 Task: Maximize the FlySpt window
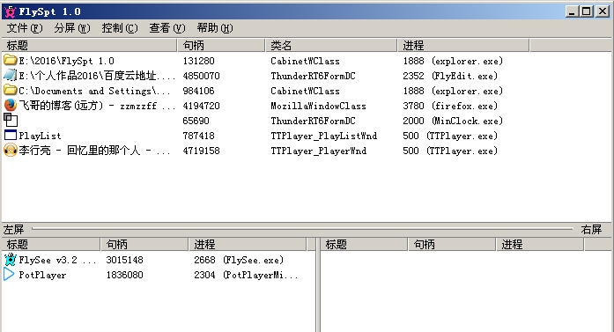point(586,11)
